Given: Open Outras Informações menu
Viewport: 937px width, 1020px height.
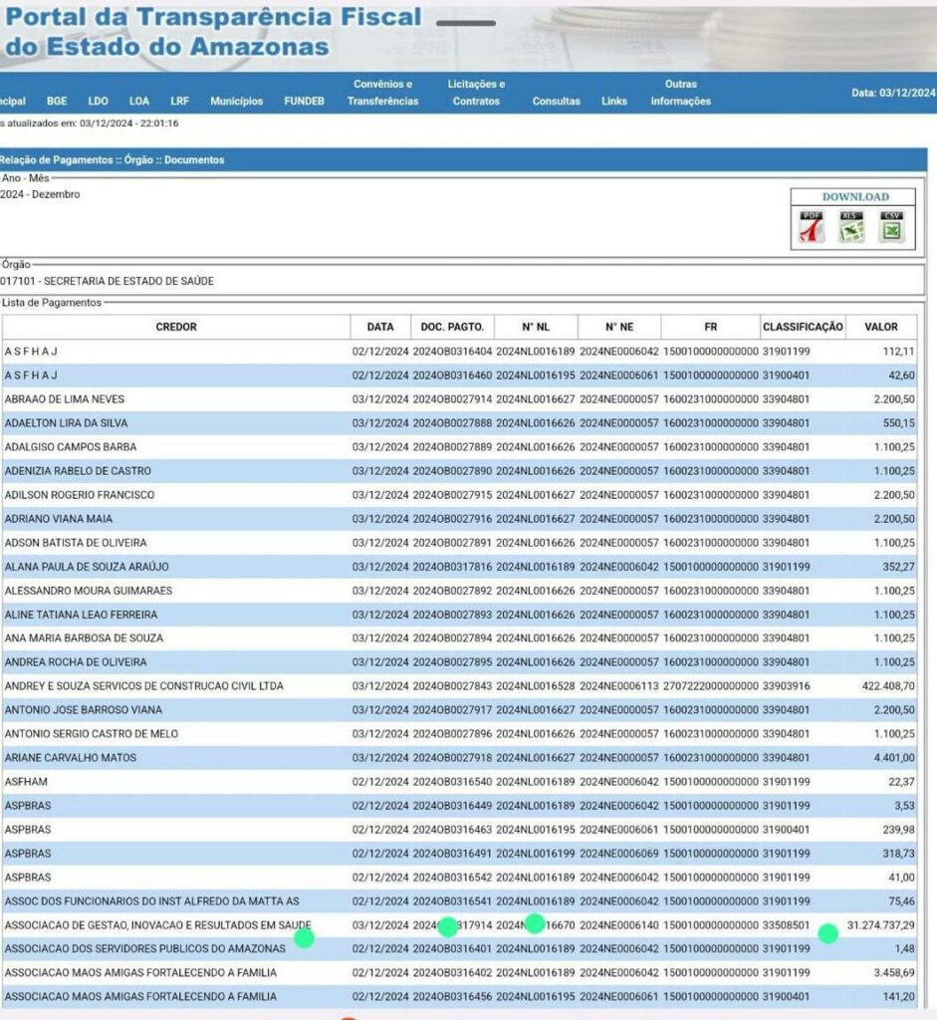Looking at the screenshot, I should tap(681, 93).
